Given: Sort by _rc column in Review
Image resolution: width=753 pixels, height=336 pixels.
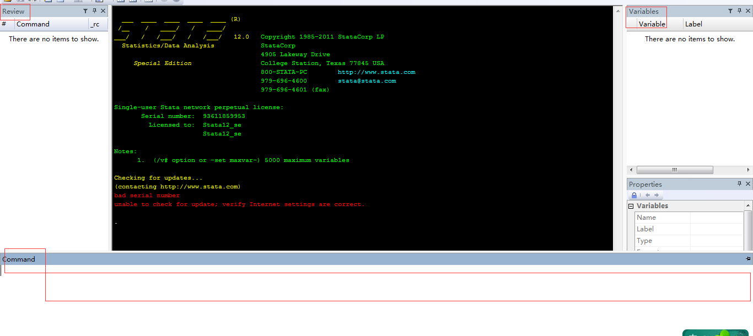Looking at the screenshot, I should click(98, 24).
